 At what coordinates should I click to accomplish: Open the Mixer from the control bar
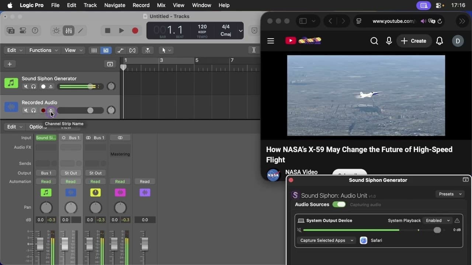(69, 31)
